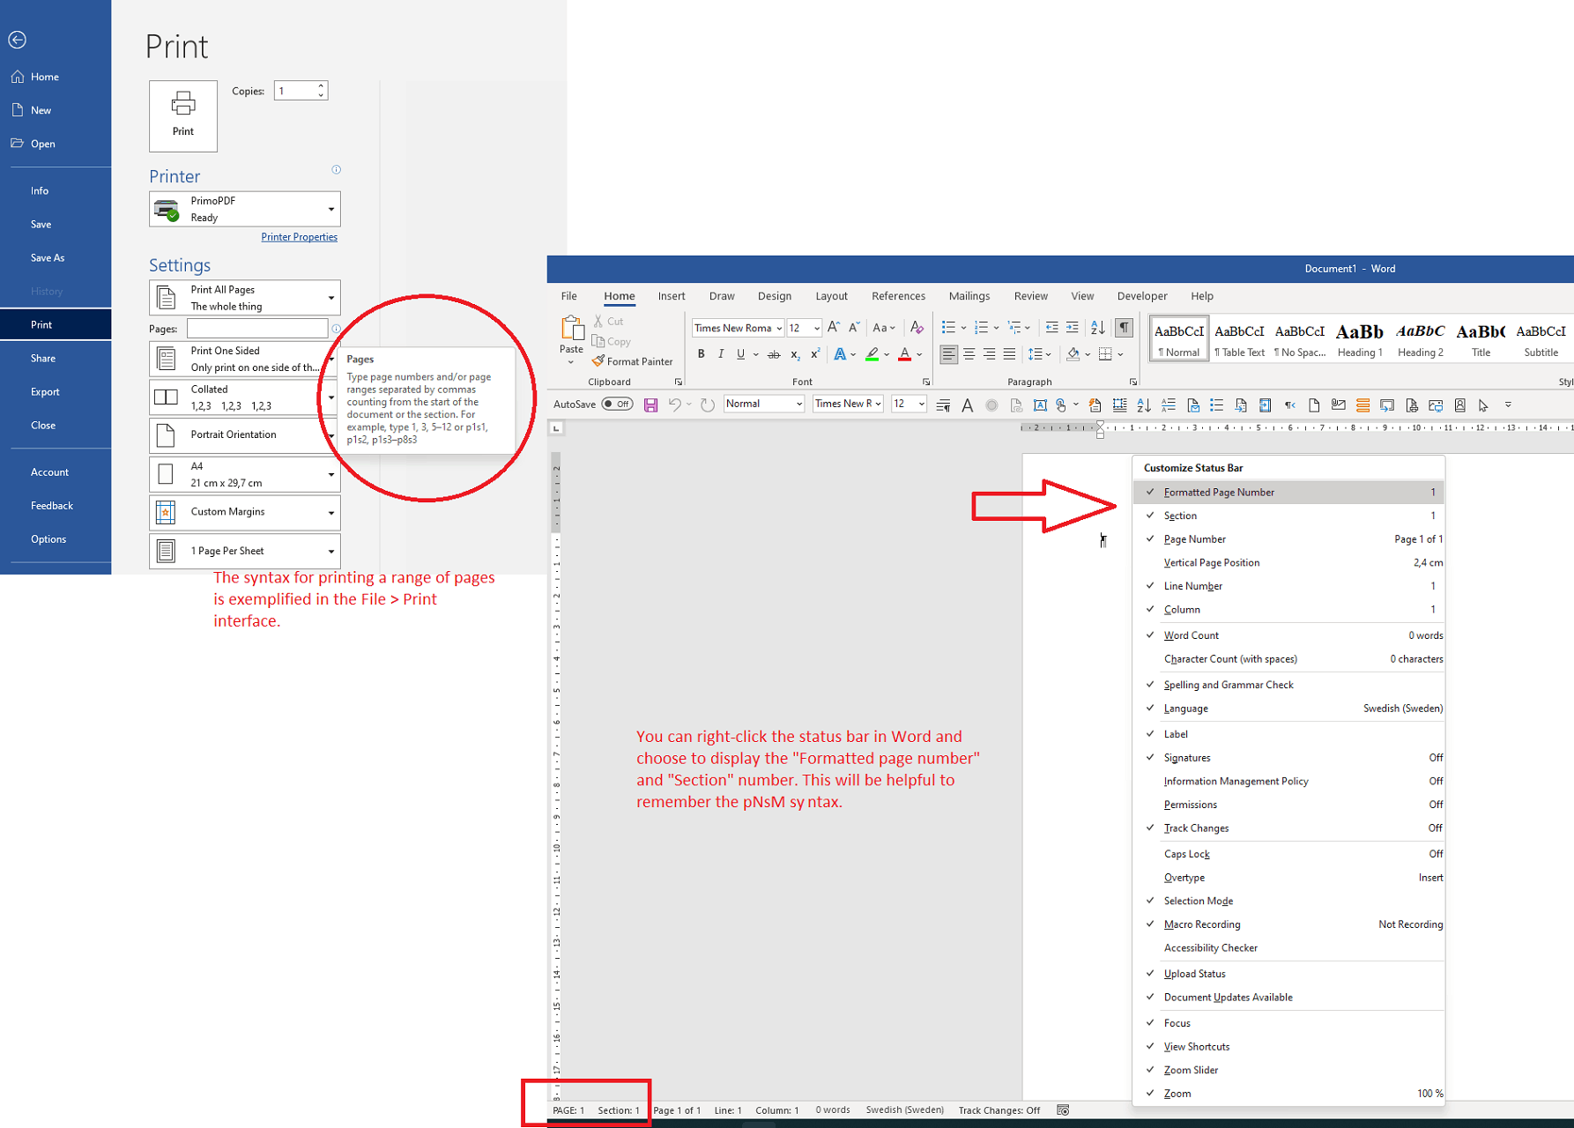Screen dimensions: 1574x1128
Task: Click the Increase Indent icon
Action: [1072, 328]
